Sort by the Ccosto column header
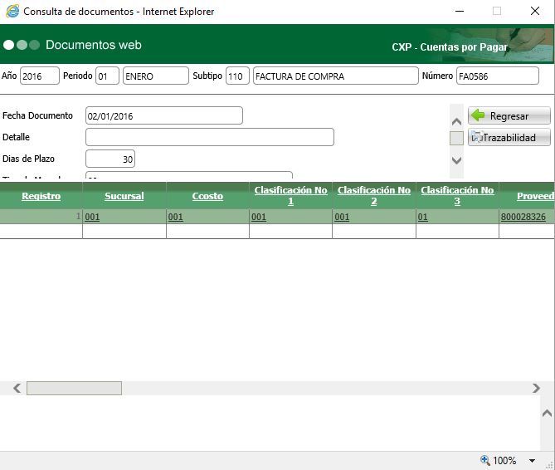 coord(207,196)
